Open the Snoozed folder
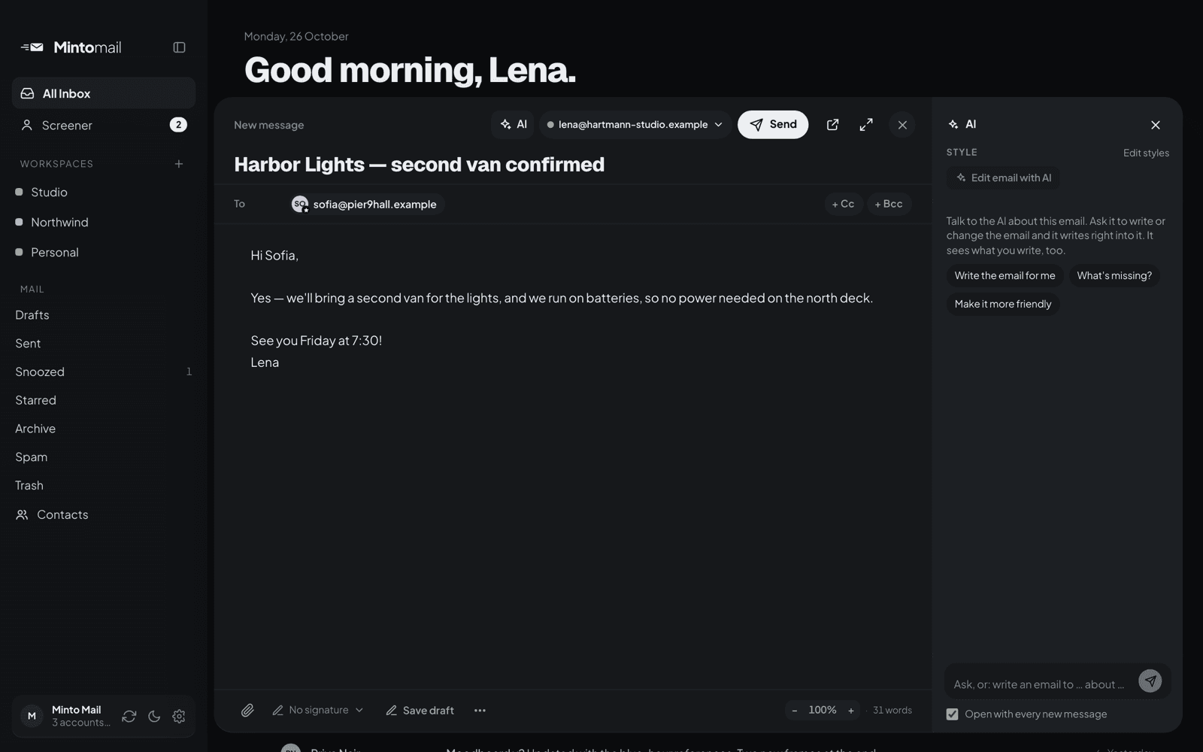The image size is (1203, 752). pos(104,372)
